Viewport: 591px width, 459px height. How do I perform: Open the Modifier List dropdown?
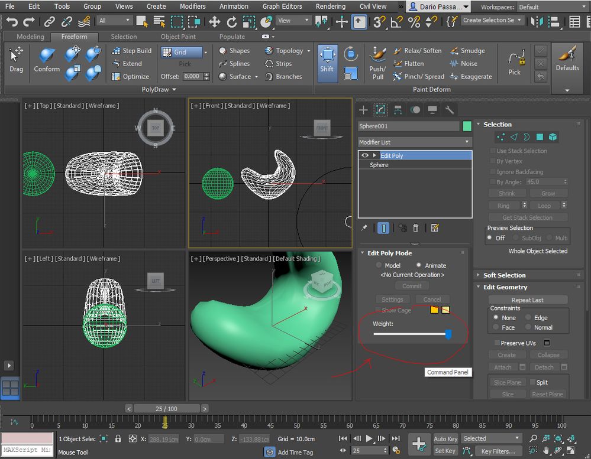pos(415,142)
